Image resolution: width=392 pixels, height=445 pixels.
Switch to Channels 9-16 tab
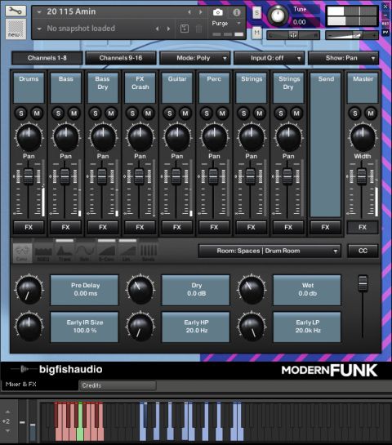[121, 58]
